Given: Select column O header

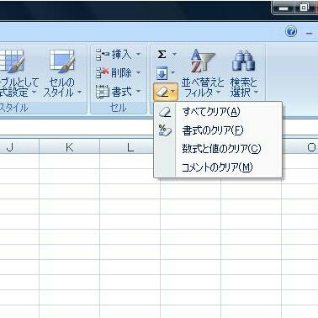Looking at the screenshot, I should tap(299, 147).
